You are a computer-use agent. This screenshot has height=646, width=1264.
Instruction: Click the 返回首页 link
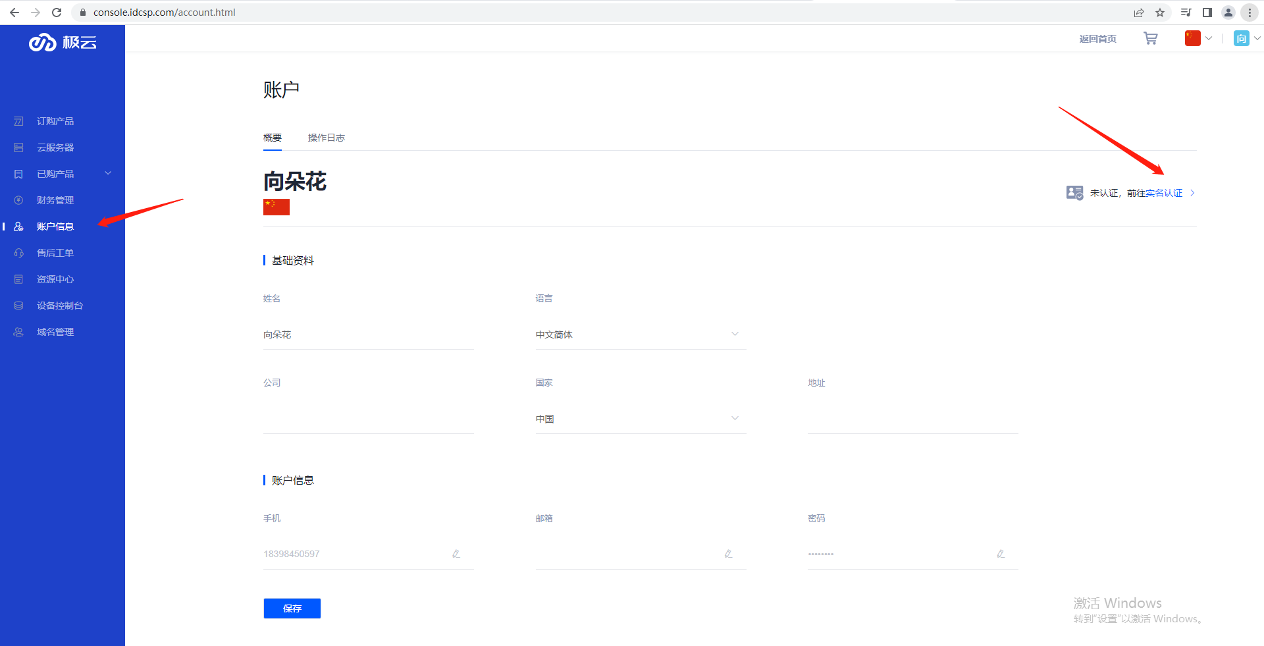pyautogui.click(x=1097, y=39)
